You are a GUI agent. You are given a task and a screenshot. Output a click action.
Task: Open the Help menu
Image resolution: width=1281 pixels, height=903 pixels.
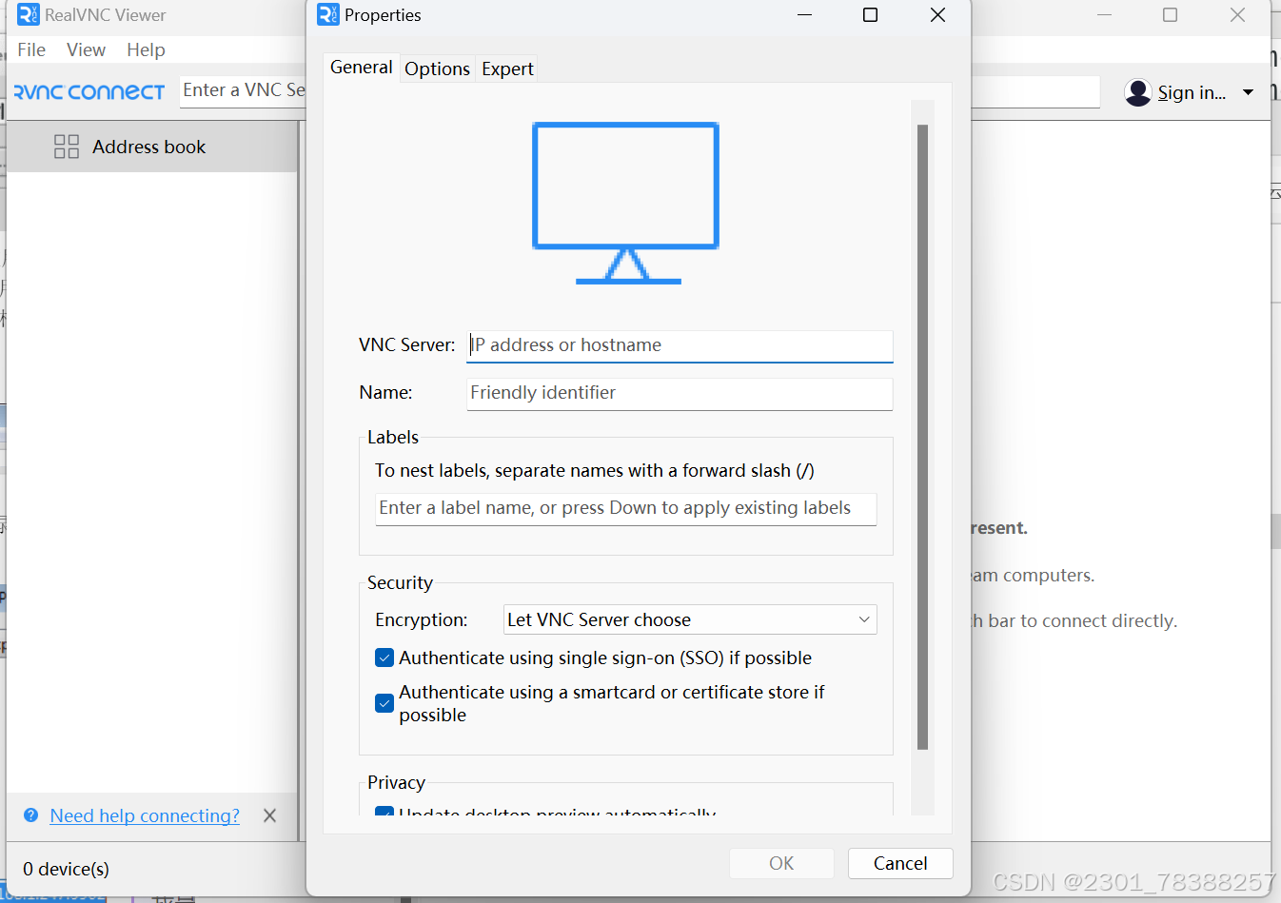(x=146, y=49)
